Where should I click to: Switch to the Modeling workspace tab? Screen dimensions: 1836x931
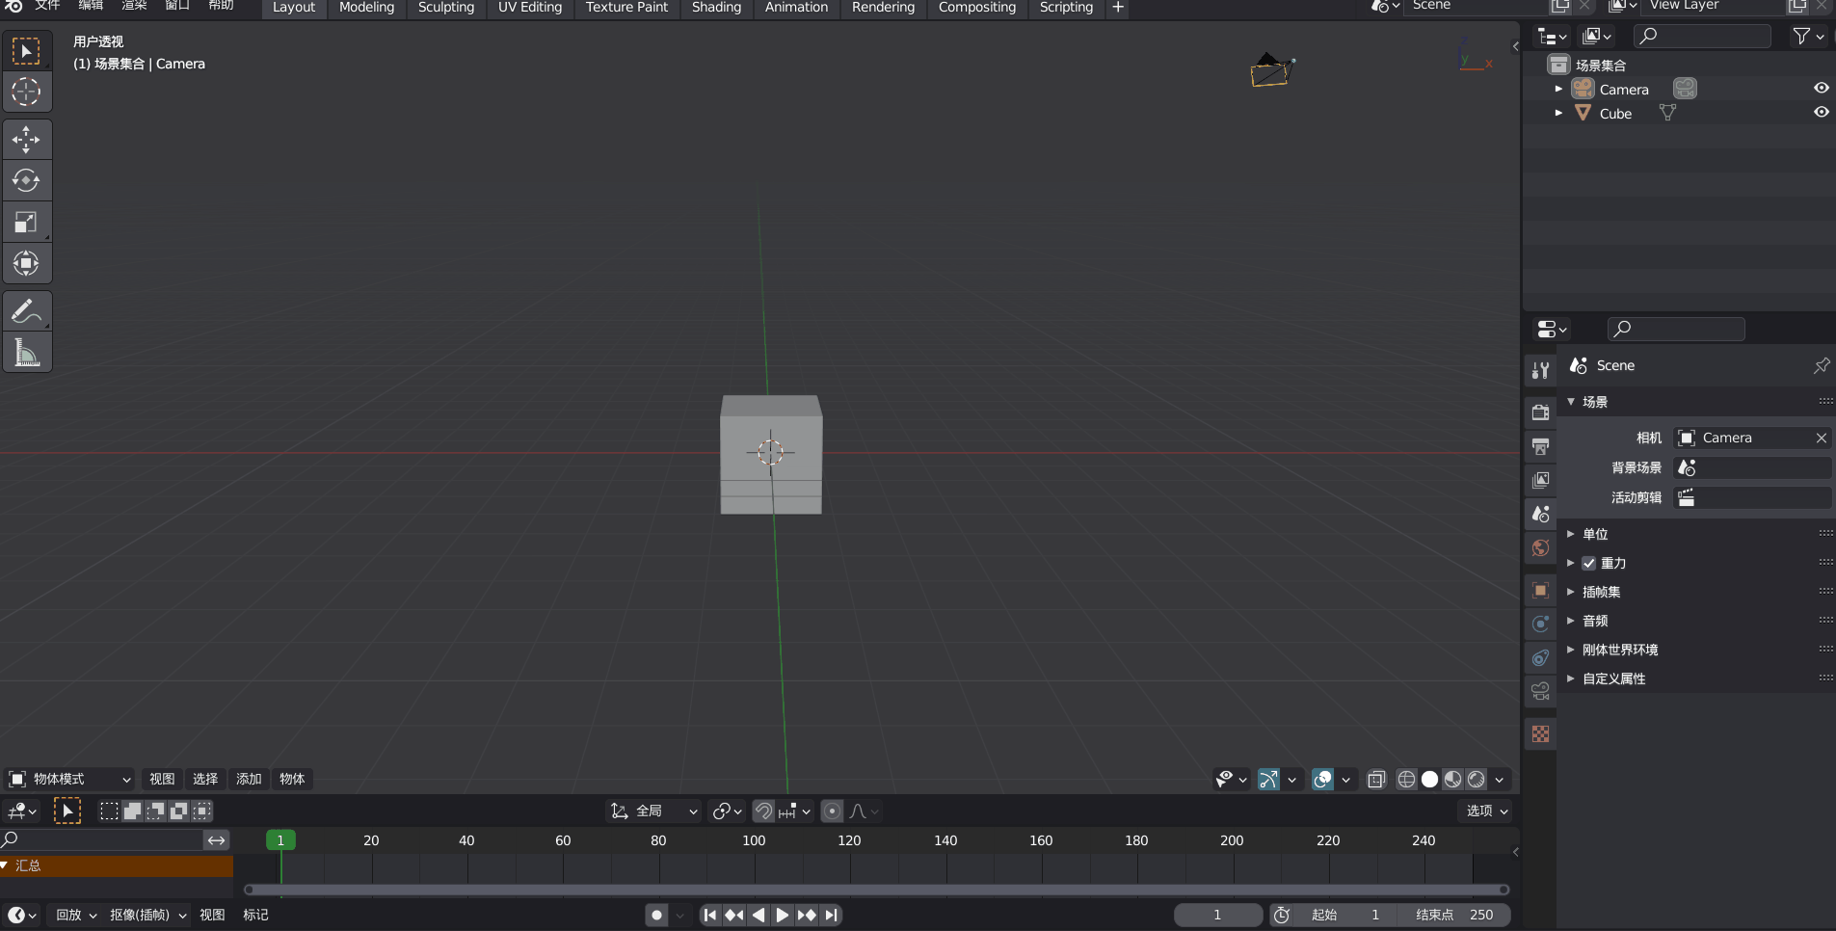click(x=366, y=8)
